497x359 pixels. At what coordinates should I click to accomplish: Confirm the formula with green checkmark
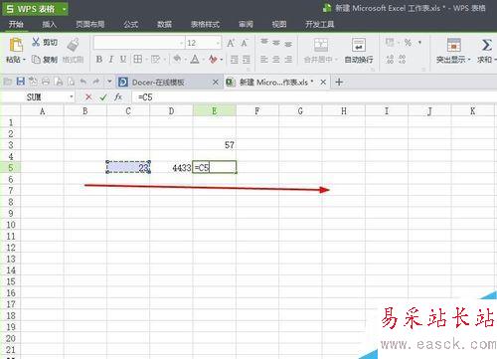coord(103,97)
